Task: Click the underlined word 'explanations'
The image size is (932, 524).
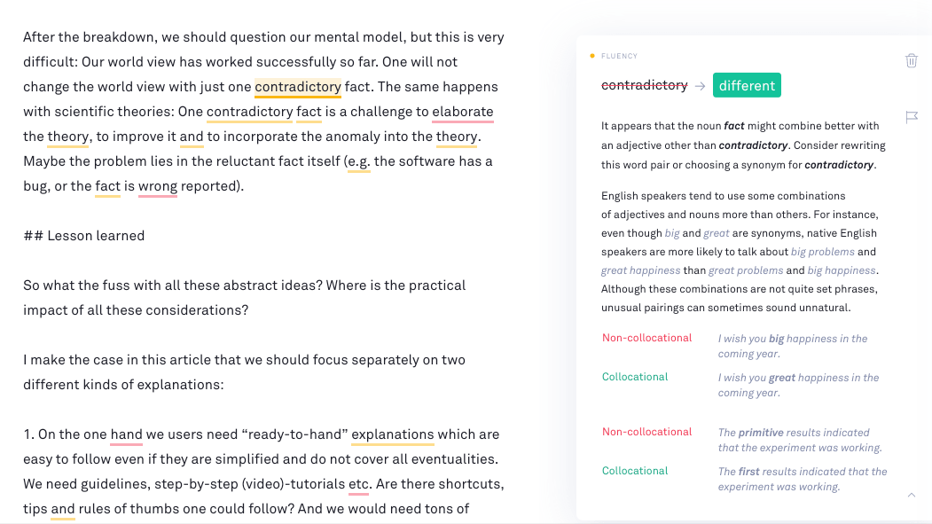Action: (x=393, y=434)
